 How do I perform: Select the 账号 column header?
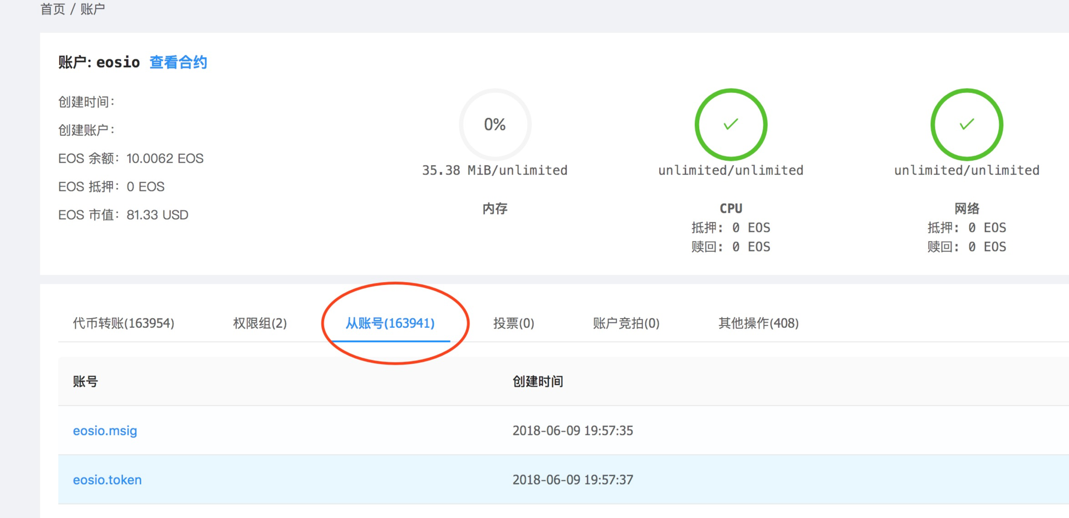pyautogui.click(x=85, y=382)
